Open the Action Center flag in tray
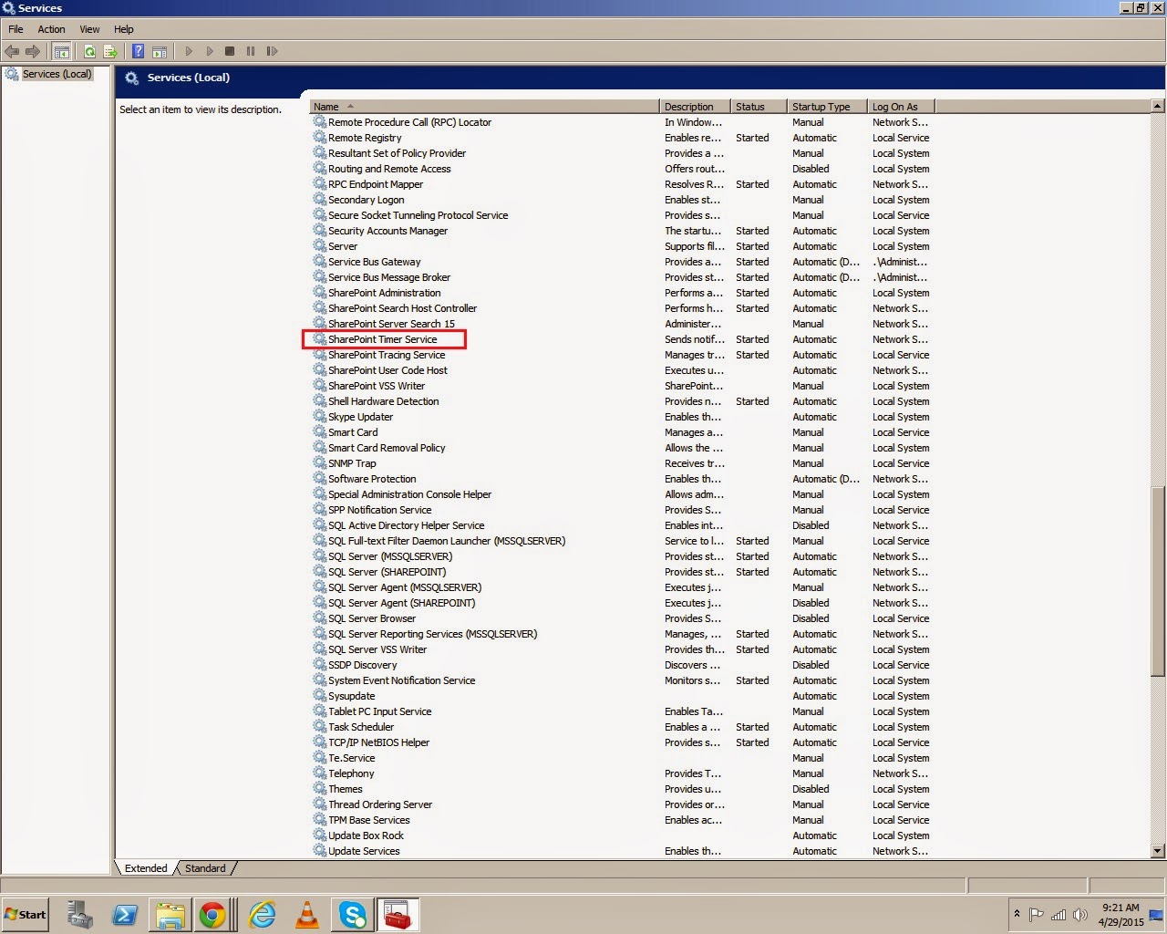The width and height of the screenshot is (1167, 934). pos(1036,915)
